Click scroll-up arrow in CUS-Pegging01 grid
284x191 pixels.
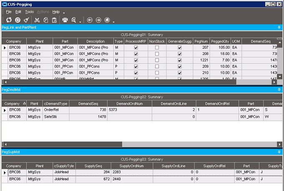[x=280, y=42]
